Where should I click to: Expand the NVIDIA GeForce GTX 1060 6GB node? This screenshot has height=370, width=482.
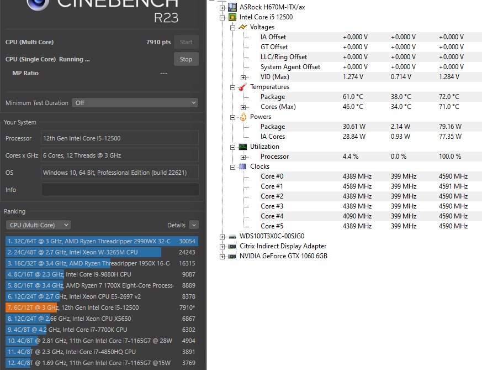click(x=223, y=257)
